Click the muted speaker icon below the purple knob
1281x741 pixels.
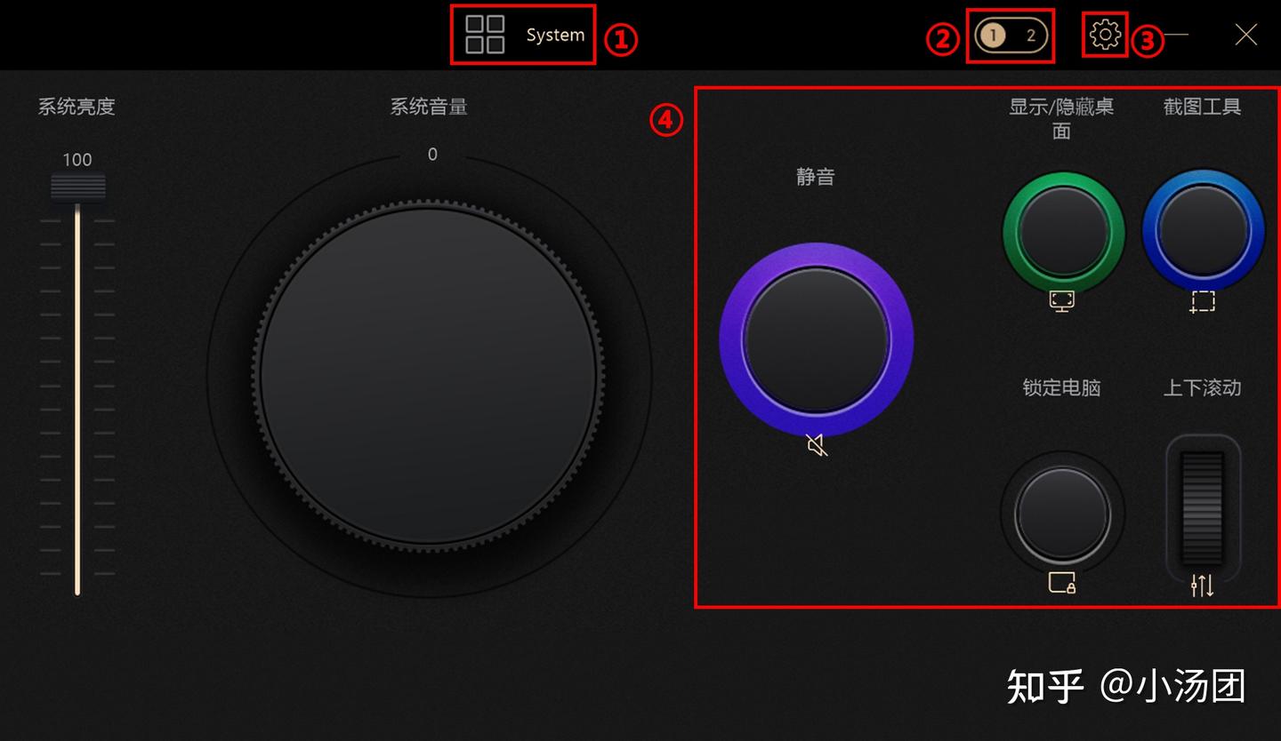coord(818,447)
